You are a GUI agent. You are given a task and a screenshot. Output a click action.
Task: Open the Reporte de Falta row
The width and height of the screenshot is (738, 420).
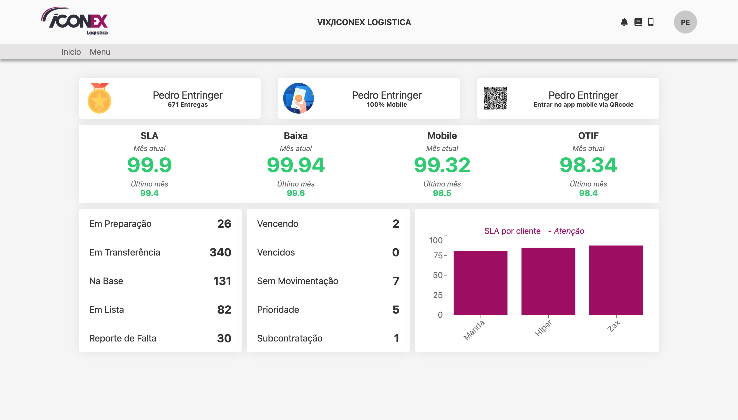pyautogui.click(x=160, y=338)
